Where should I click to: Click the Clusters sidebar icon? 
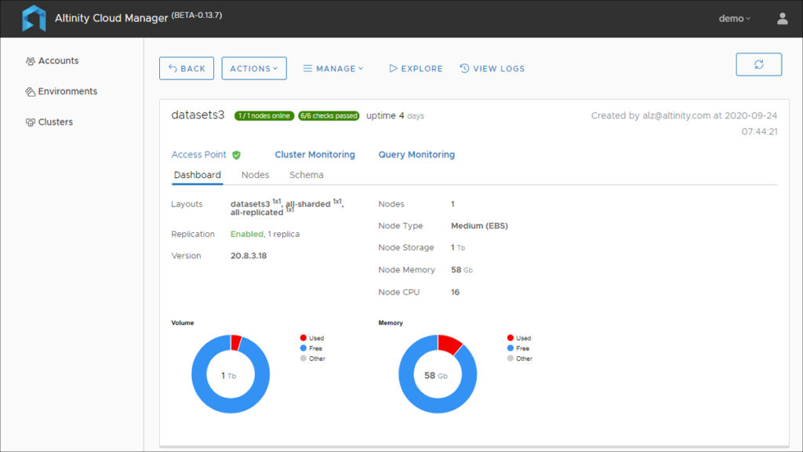tap(31, 122)
